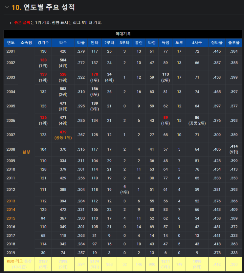Select the 4 (4위) triples cell in 2012
Screen dimensions: 244x273
[124, 189]
